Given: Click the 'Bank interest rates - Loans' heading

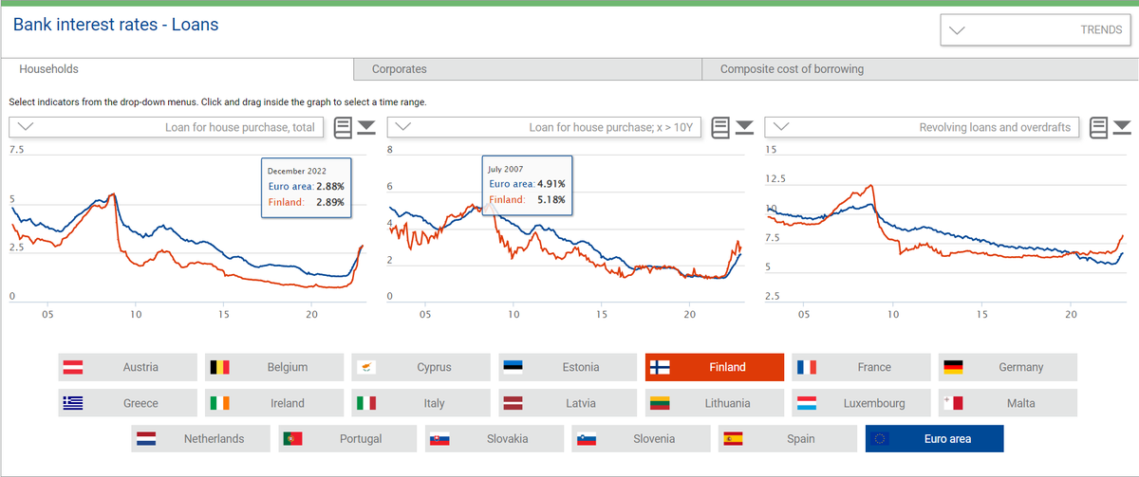Looking at the screenshot, I should (116, 25).
